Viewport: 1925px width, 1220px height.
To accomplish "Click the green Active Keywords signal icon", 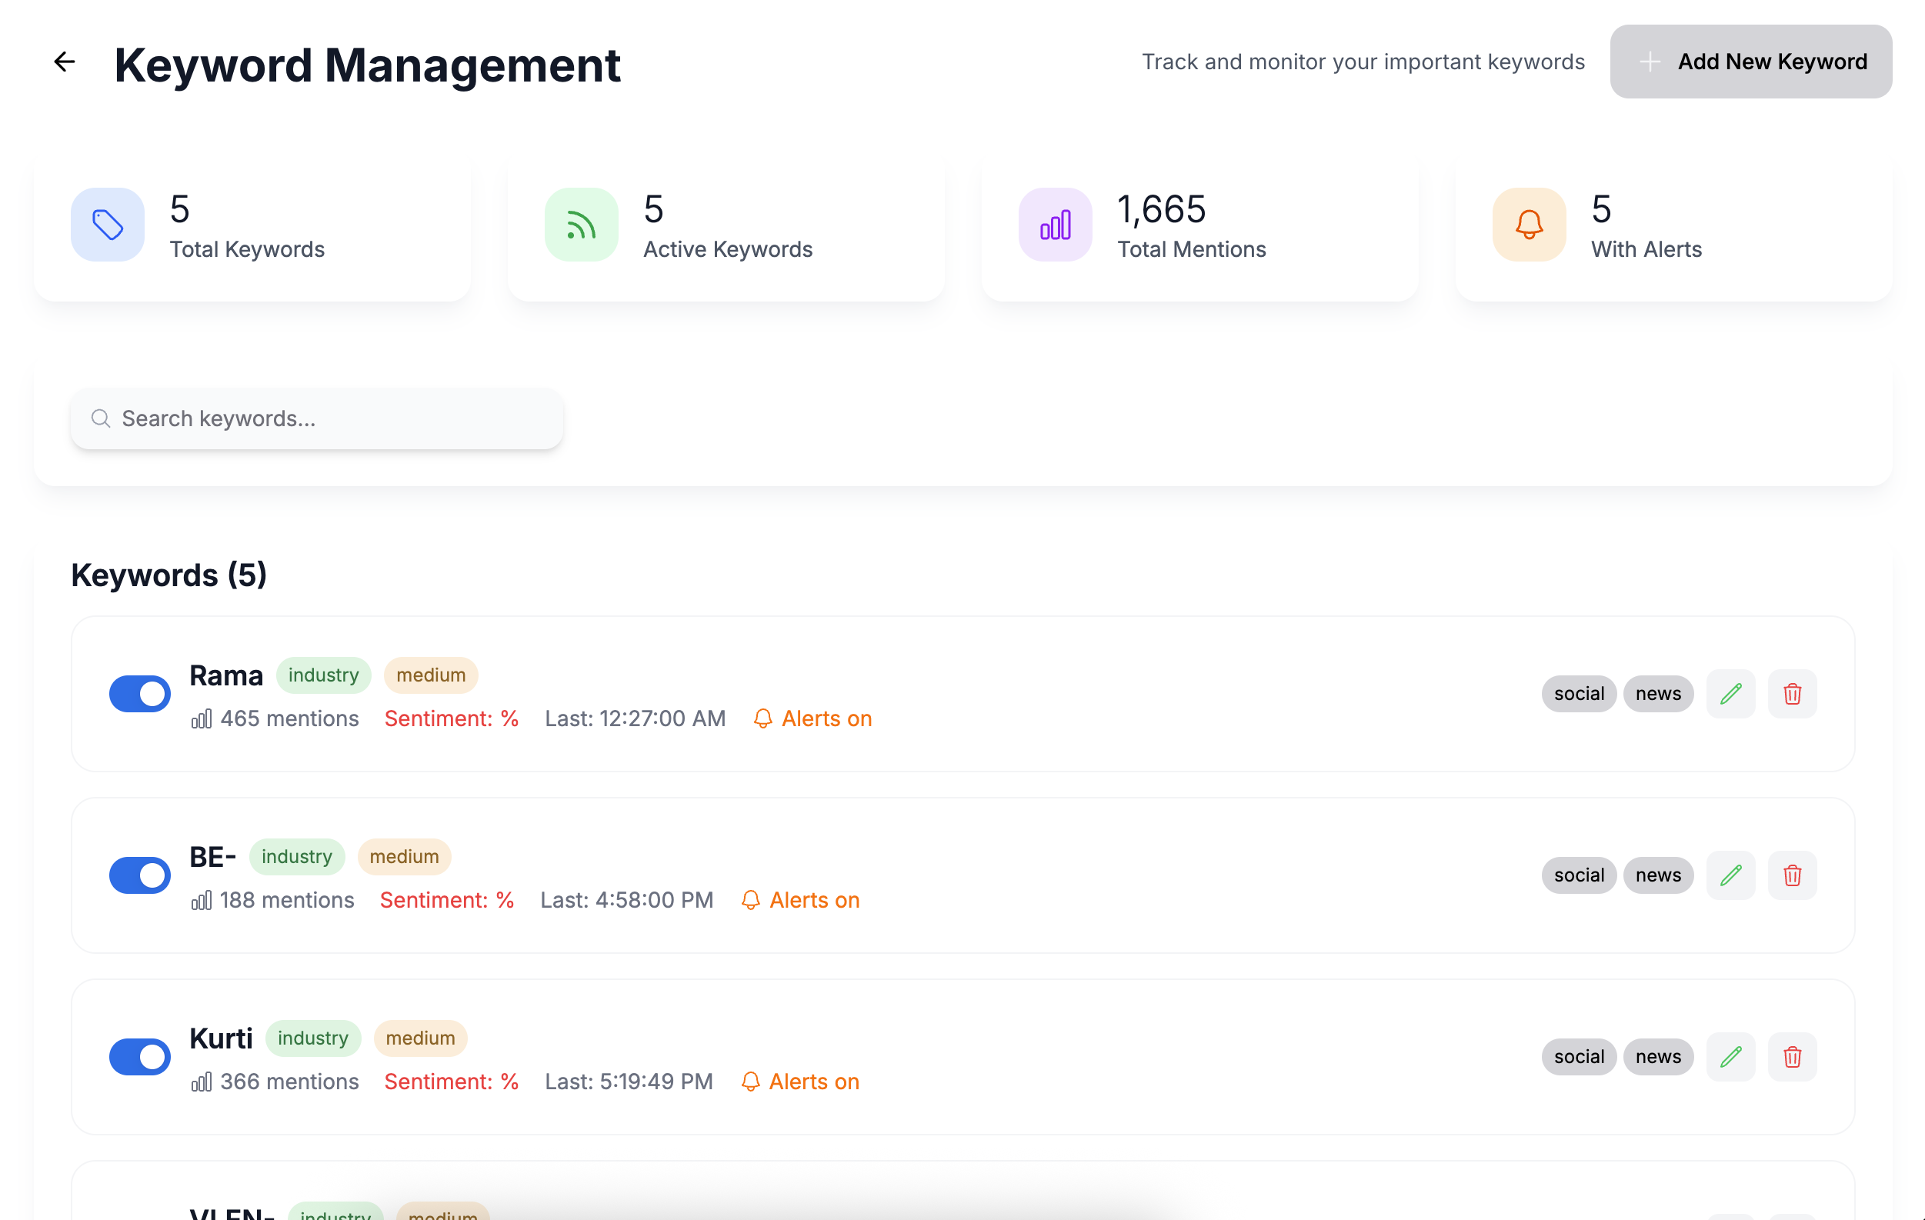I will click(581, 225).
